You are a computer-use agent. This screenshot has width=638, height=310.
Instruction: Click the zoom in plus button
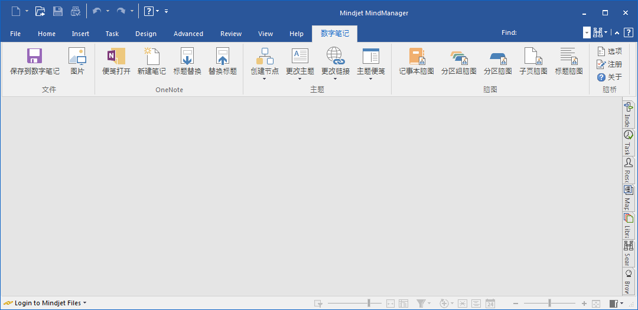[584, 304]
